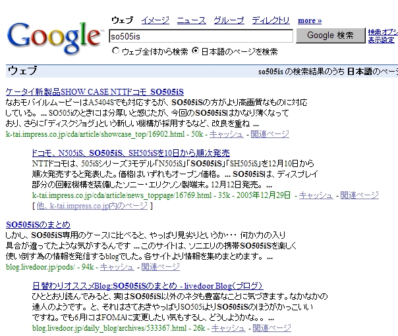The image size is (398, 336).
Task: Click URL text blog.livedoor.jp/daily_blog/archives/533367.html
Action: [x=109, y=328]
